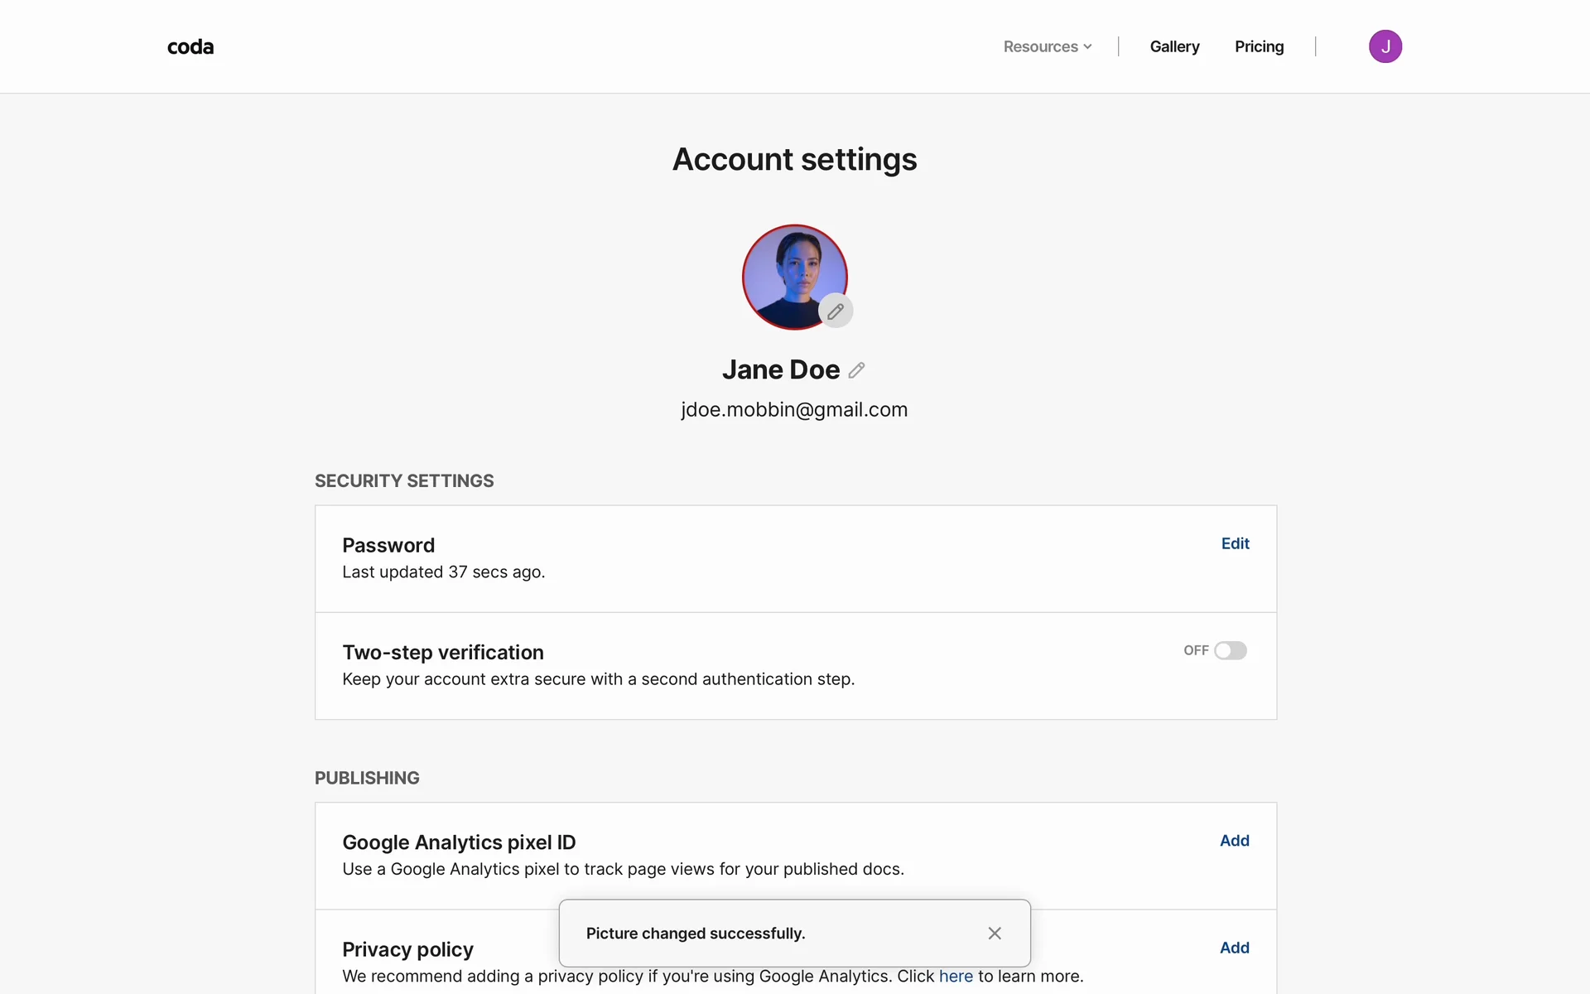Expand the Resources dropdown
Image resolution: width=1590 pixels, height=994 pixels.
(1041, 47)
